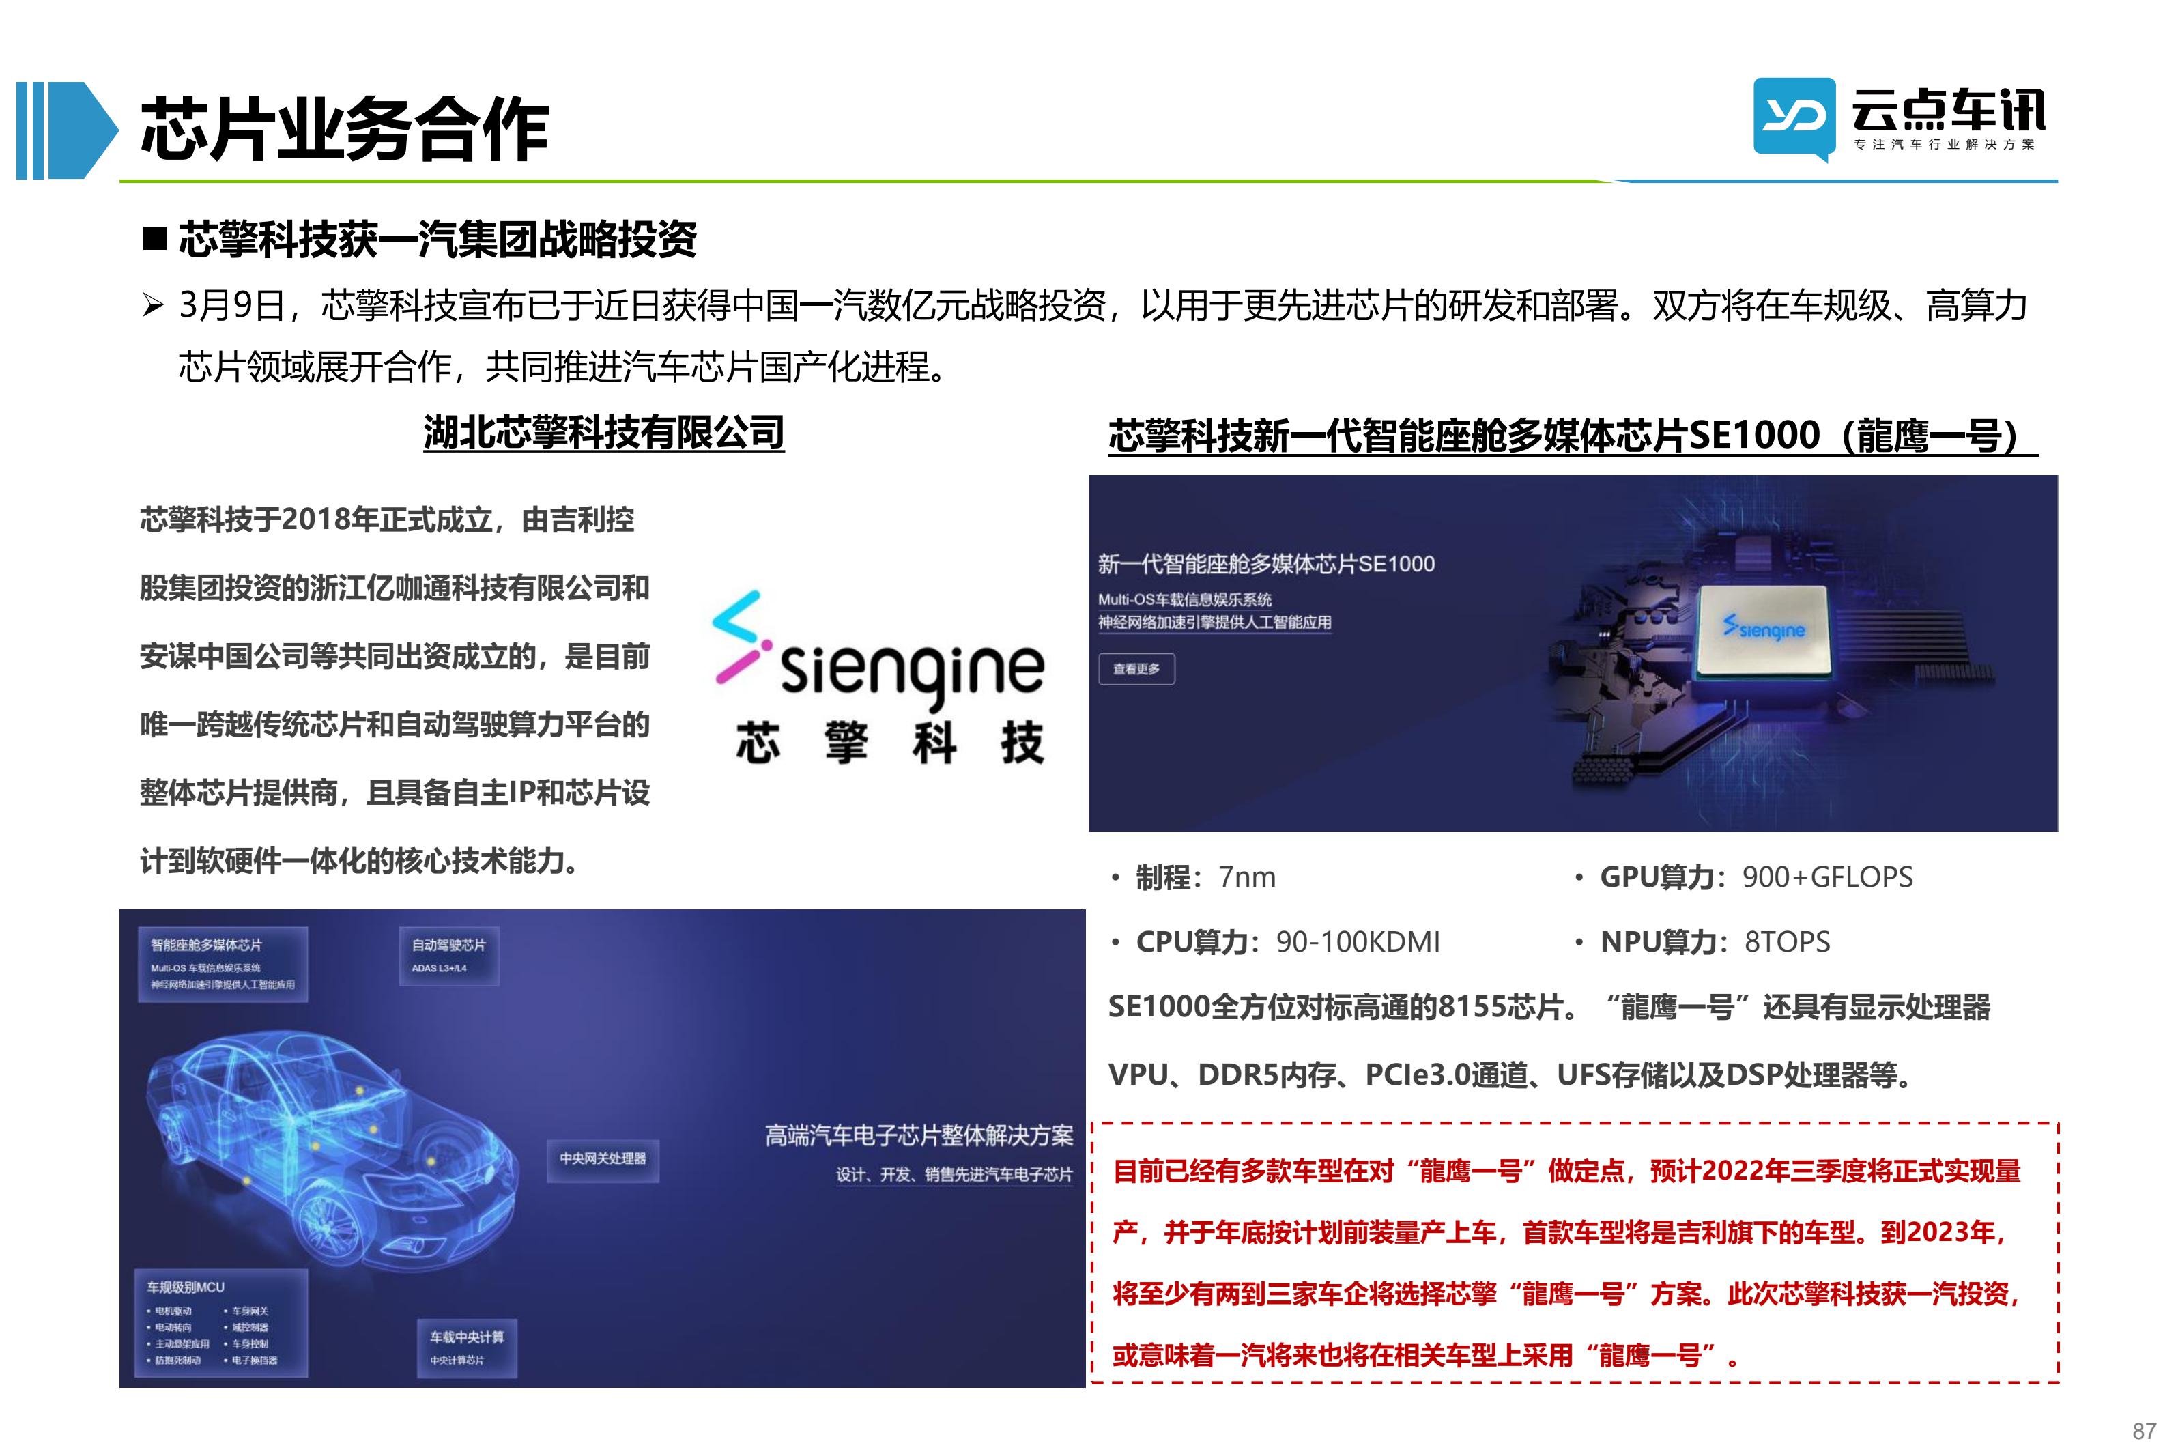Image resolution: width=2178 pixels, height=1452 pixels.
Task: Click line 芯擎科技于2018年正式成立
Action: pos(387,519)
